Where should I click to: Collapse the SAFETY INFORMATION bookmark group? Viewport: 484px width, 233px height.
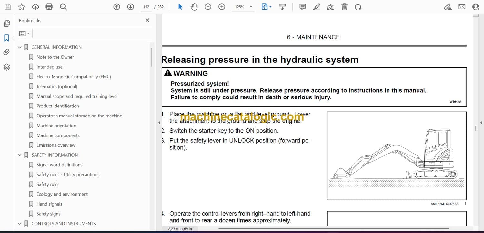20,155
